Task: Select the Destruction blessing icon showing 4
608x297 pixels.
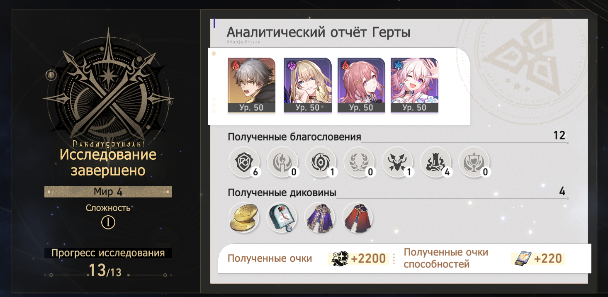Action: pyautogui.click(x=436, y=162)
